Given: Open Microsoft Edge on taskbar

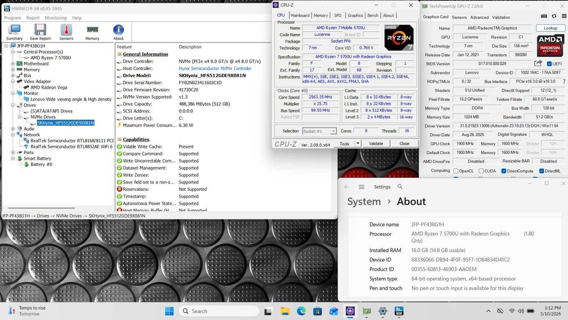Looking at the screenshot, I should (301, 311).
